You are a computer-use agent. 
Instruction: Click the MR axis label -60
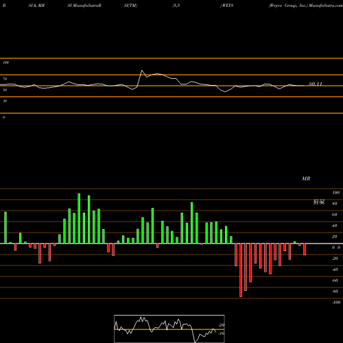coord(335,281)
